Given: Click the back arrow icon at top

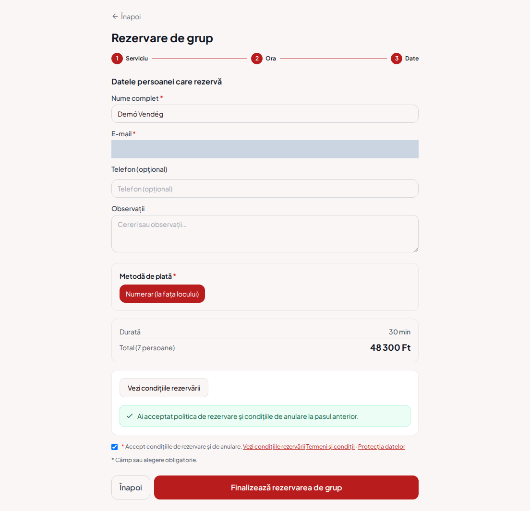Looking at the screenshot, I should pos(115,16).
